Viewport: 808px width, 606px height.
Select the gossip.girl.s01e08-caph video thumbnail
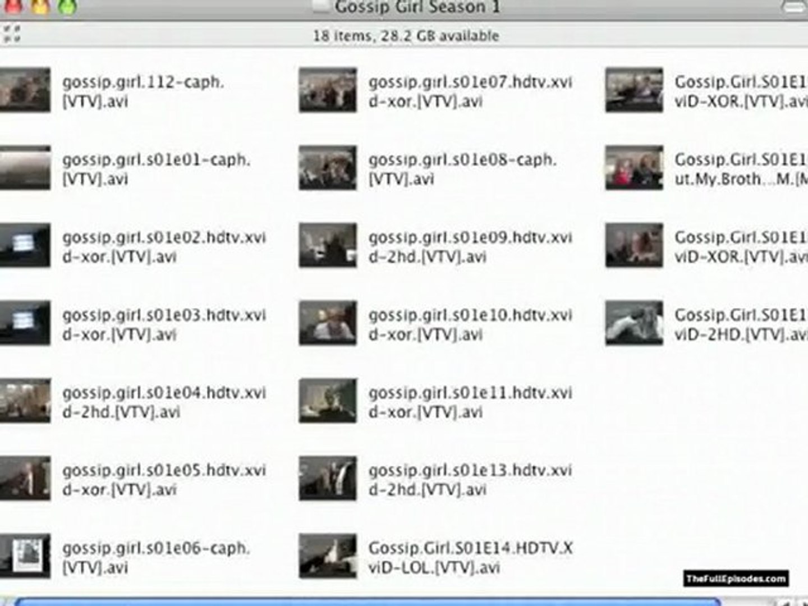point(328,168)
